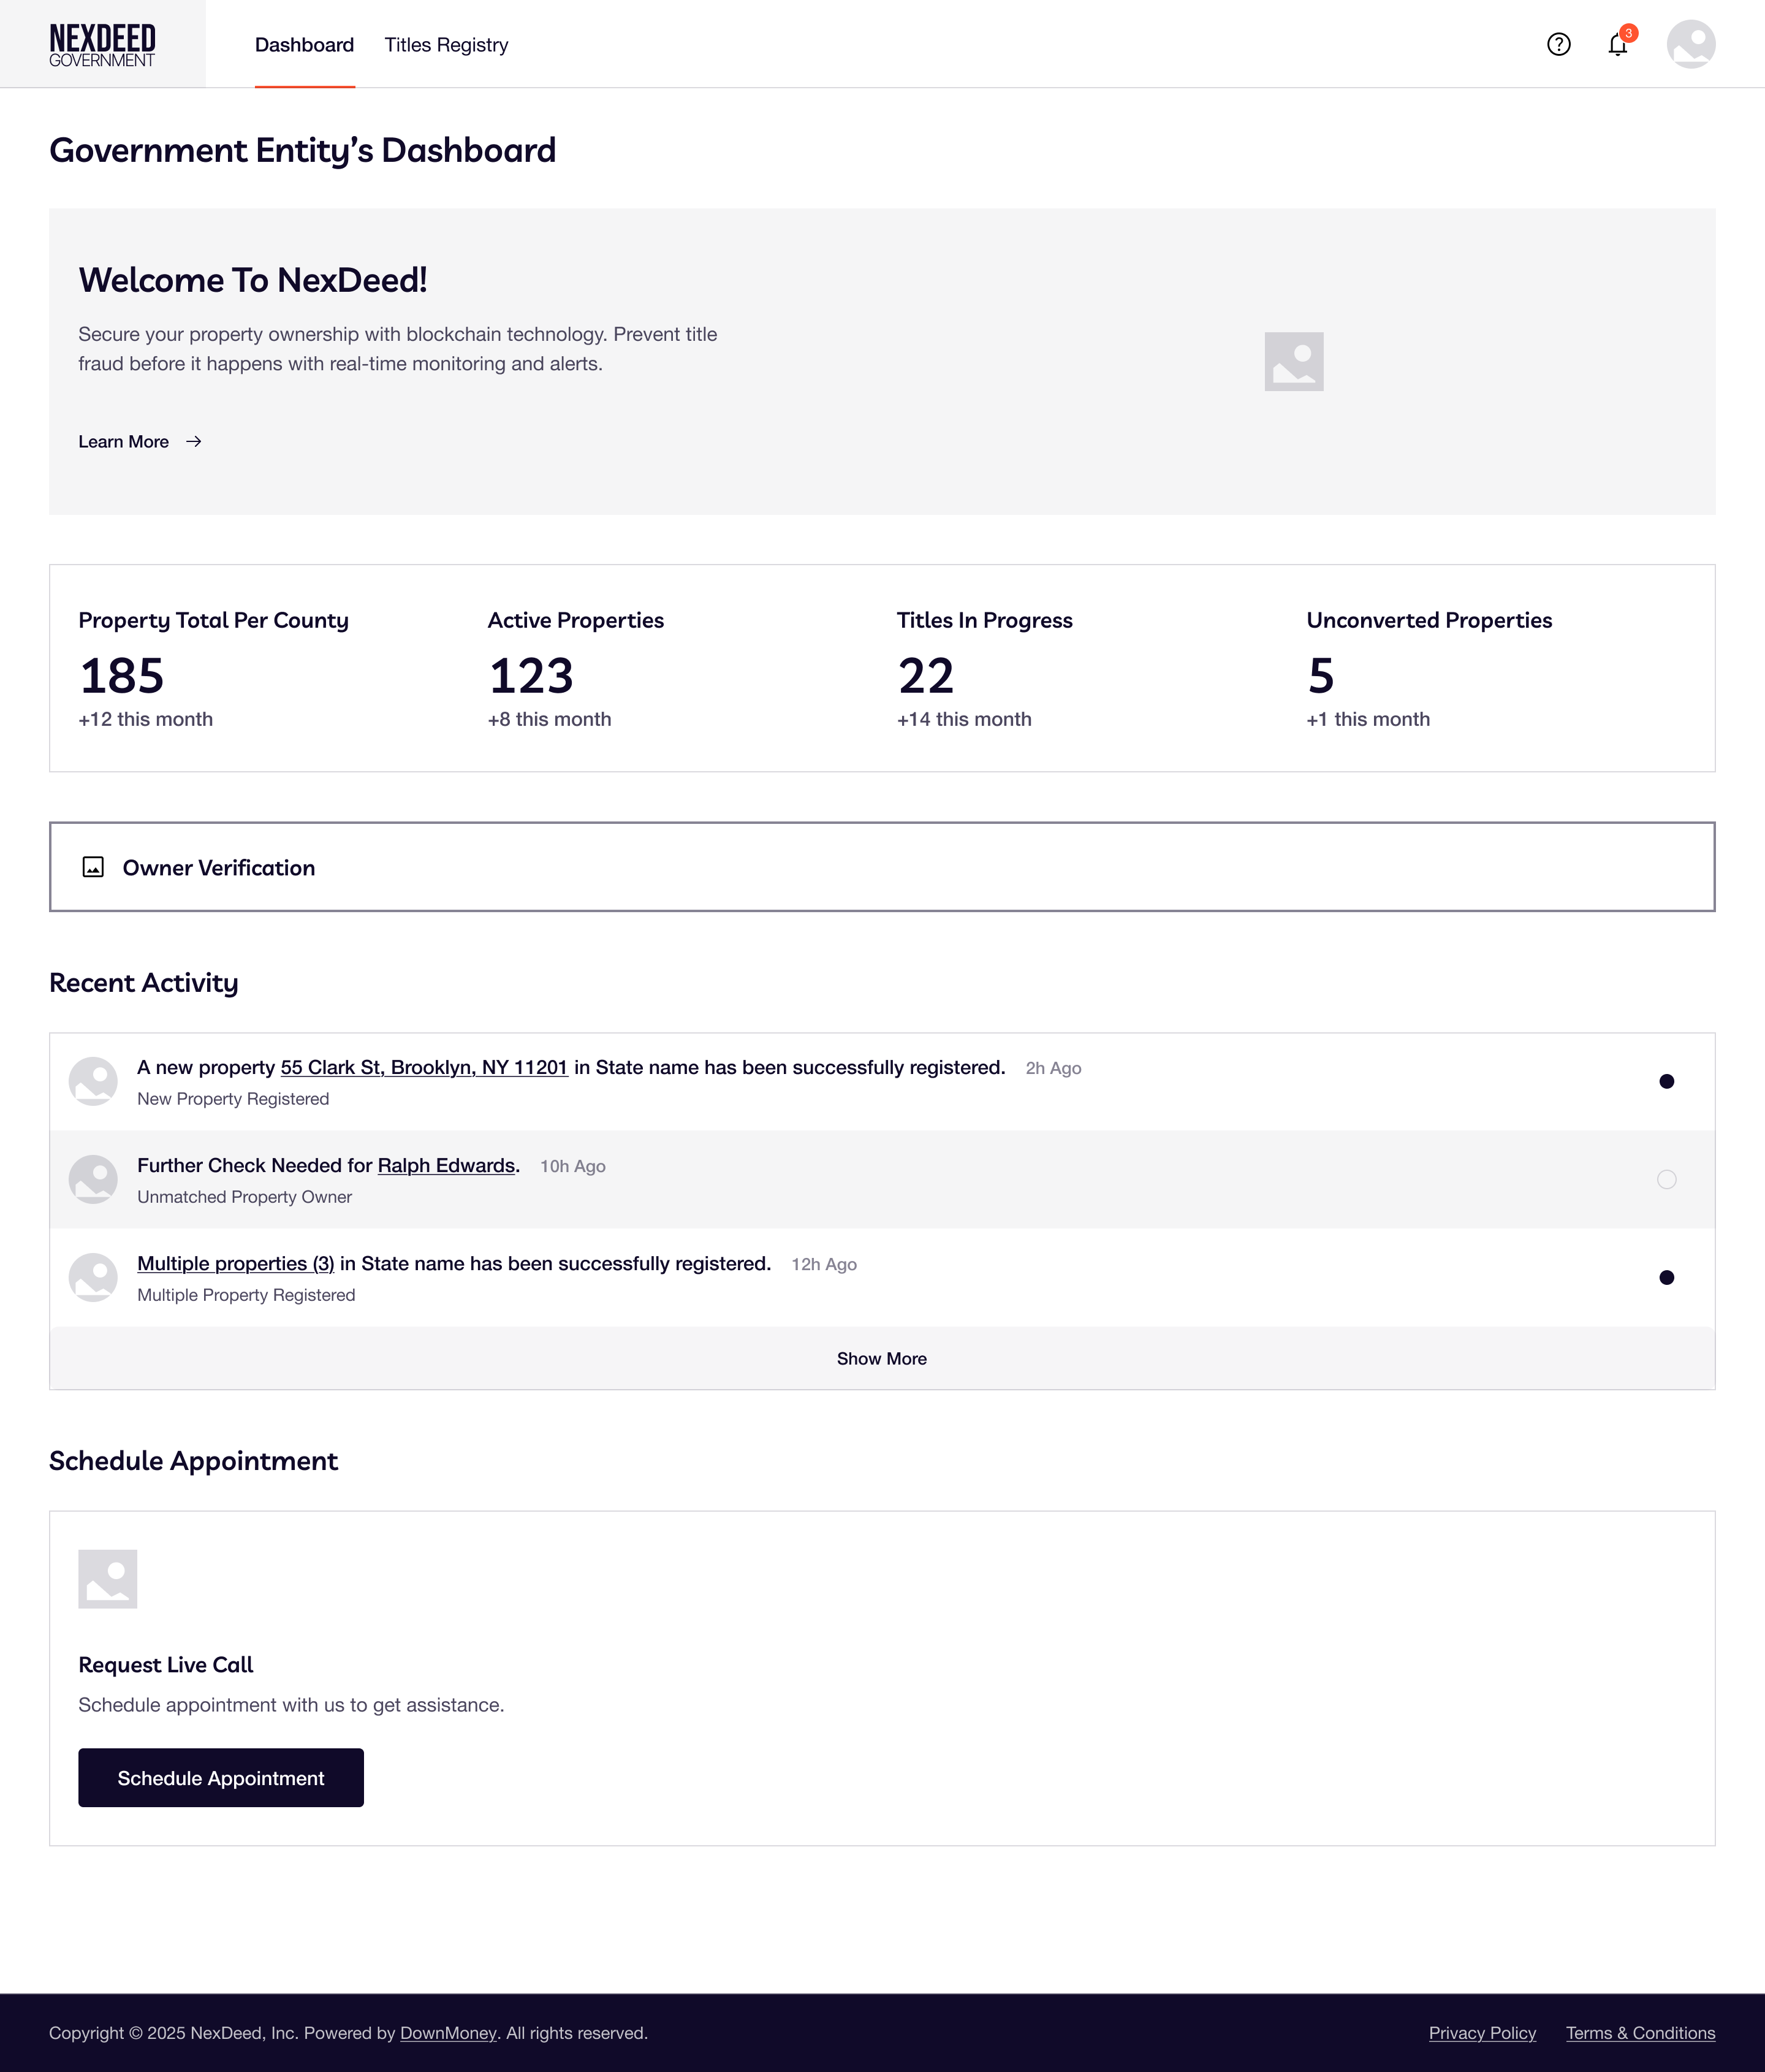Viewport: 1765px width, 2072px height.
Task: Expand activity list with Show More
Action: point(882,1359)
